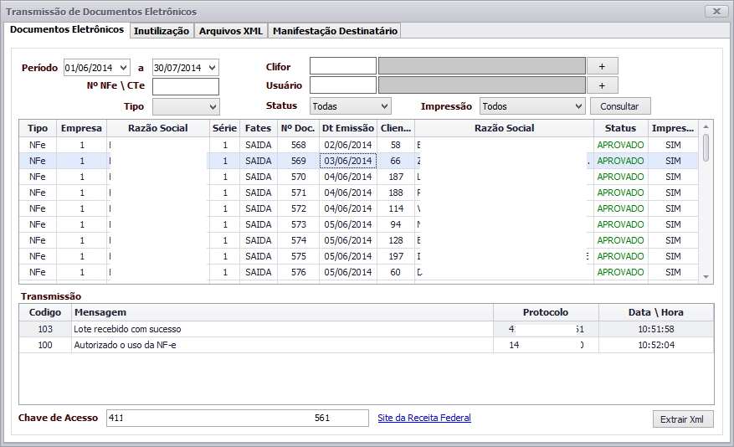Viewport: 734px width, 447px height.
Task: Open the period end date 30/07/2014 dropdown
Action: (212, 68)
